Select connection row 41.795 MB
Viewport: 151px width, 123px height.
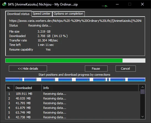[73, 103]
